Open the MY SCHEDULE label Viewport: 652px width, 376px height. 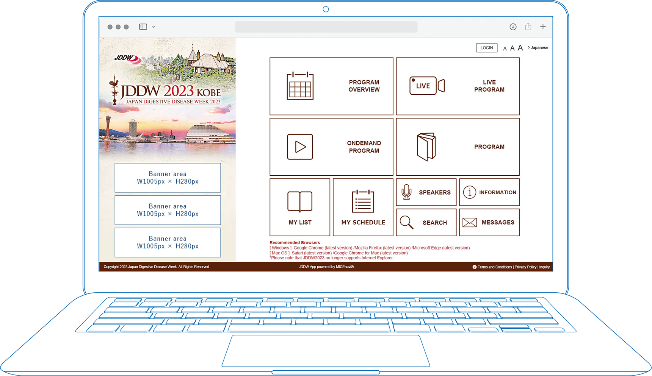[363, 223]
